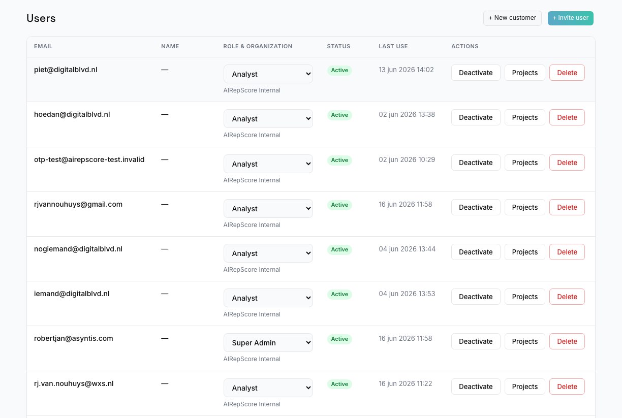Delete user robertjan@asyntis.com

(x=567, y=341)
